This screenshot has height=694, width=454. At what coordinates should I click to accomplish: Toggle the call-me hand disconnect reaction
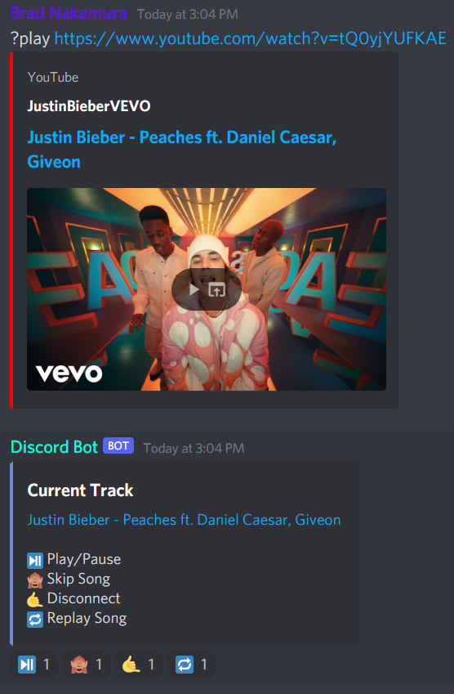click(x=139, y=665)
